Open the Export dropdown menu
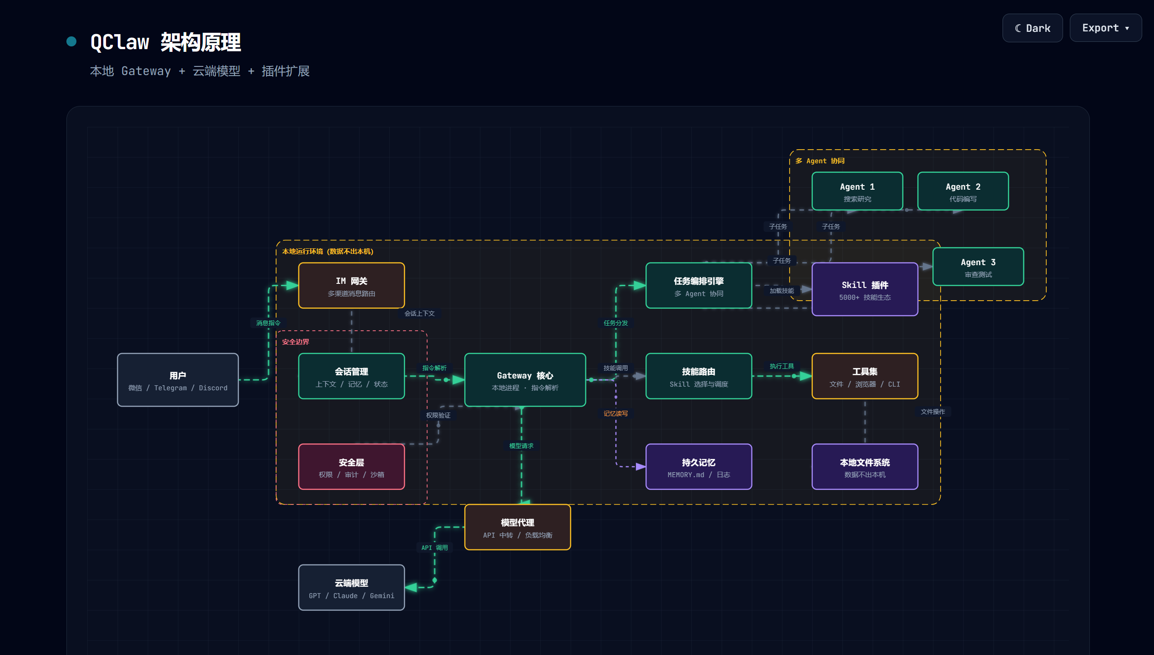Screen dimensions: 1154x655 point(1105,28)
